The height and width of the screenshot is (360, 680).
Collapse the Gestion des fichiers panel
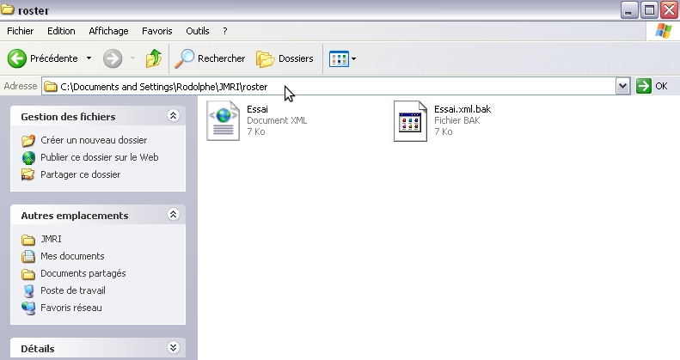173,116
